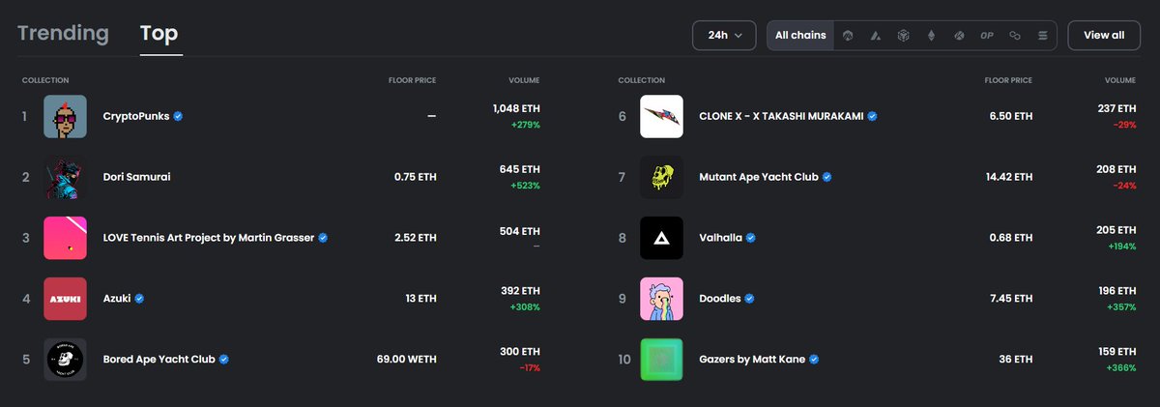Filter by Arbitrum chain icon
Image resolution: width=1160 pixels, height=407 pixels.
pyautogui.click(x=848, y=35)
